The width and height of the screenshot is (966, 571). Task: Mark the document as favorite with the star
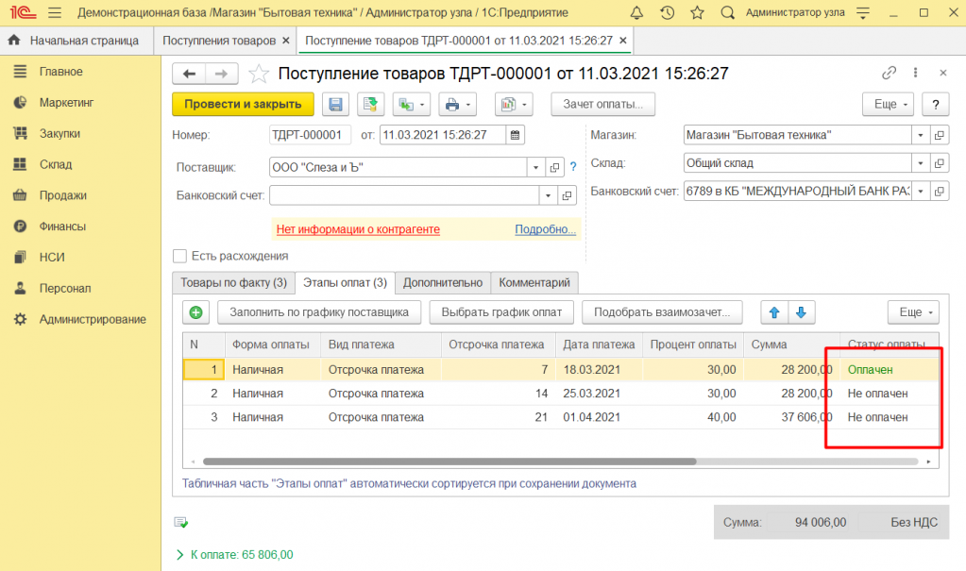(x=257, y=74)
